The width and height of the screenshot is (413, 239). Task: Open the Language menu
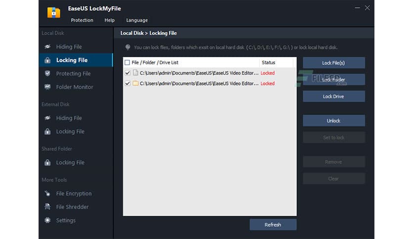137,20
